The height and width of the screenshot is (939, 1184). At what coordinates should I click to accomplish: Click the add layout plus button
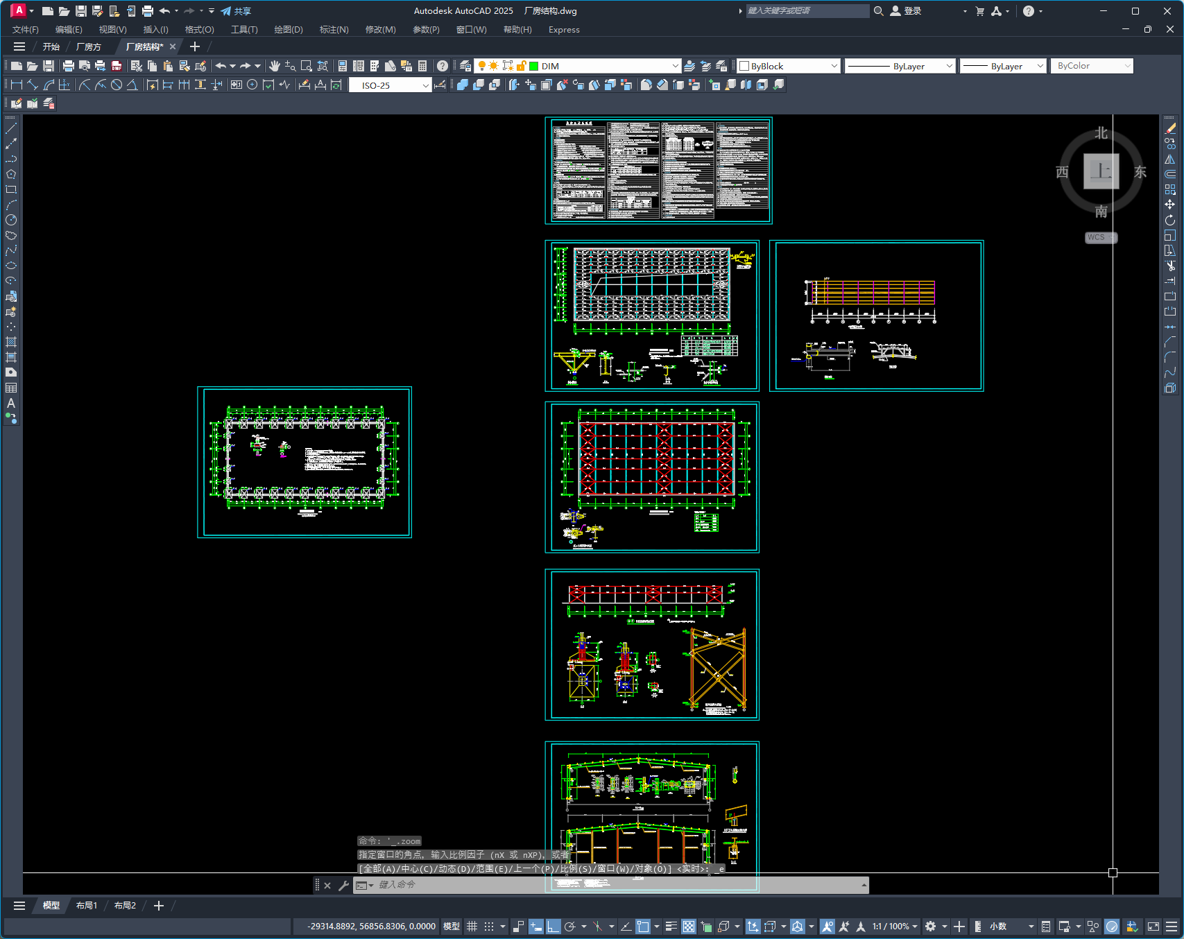(x=159, y=906)
